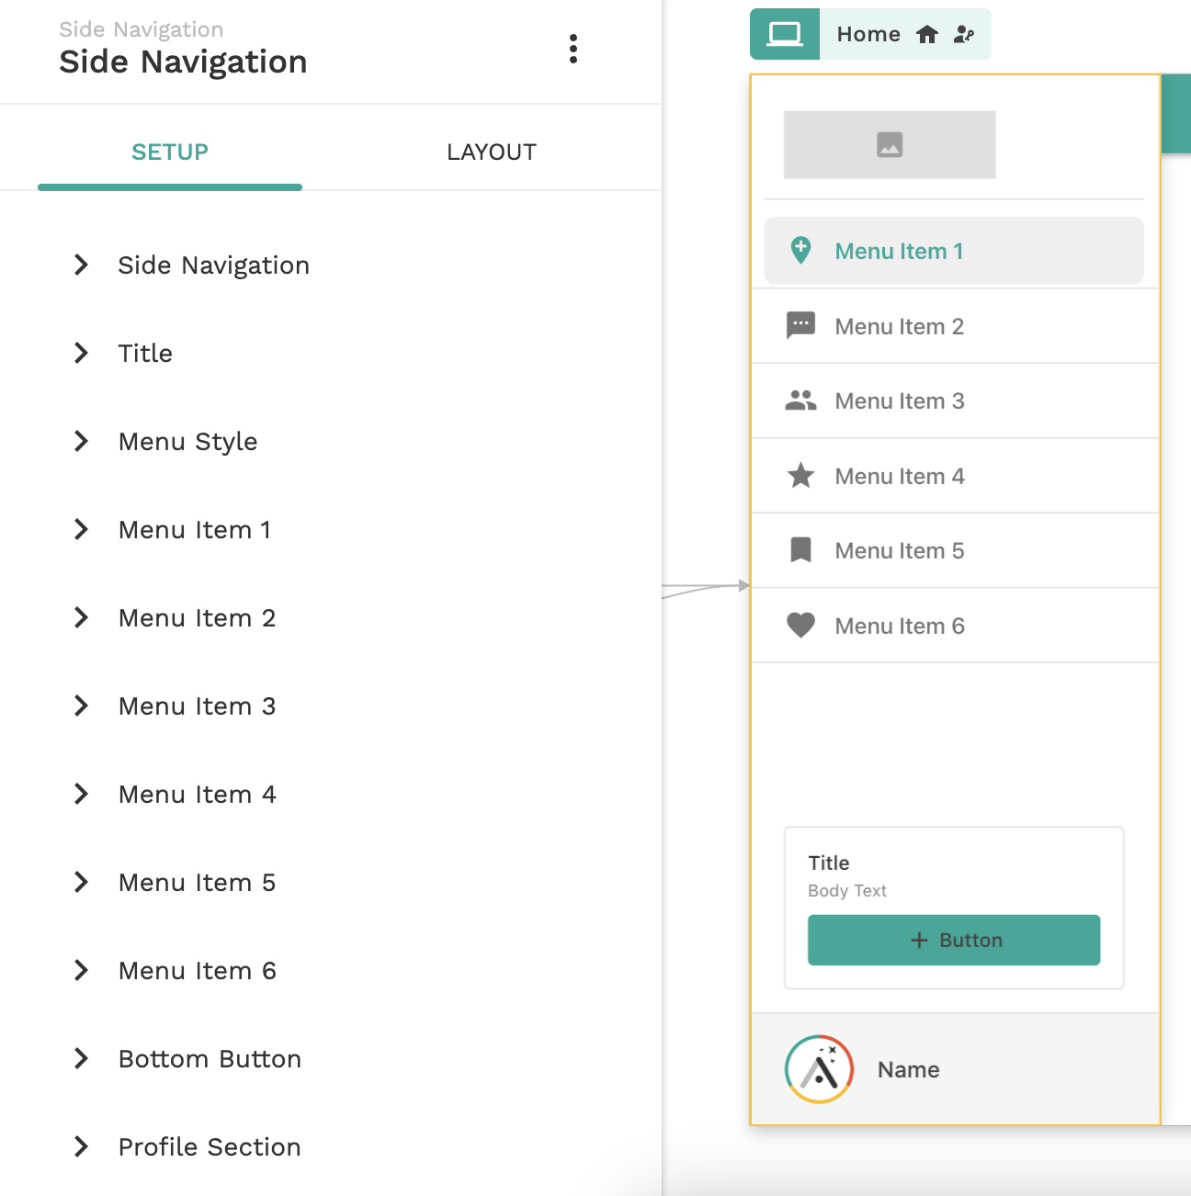Expand the Menu Style section chevron
This screenshot has width=1191, height=1196.
coord(82,441)
